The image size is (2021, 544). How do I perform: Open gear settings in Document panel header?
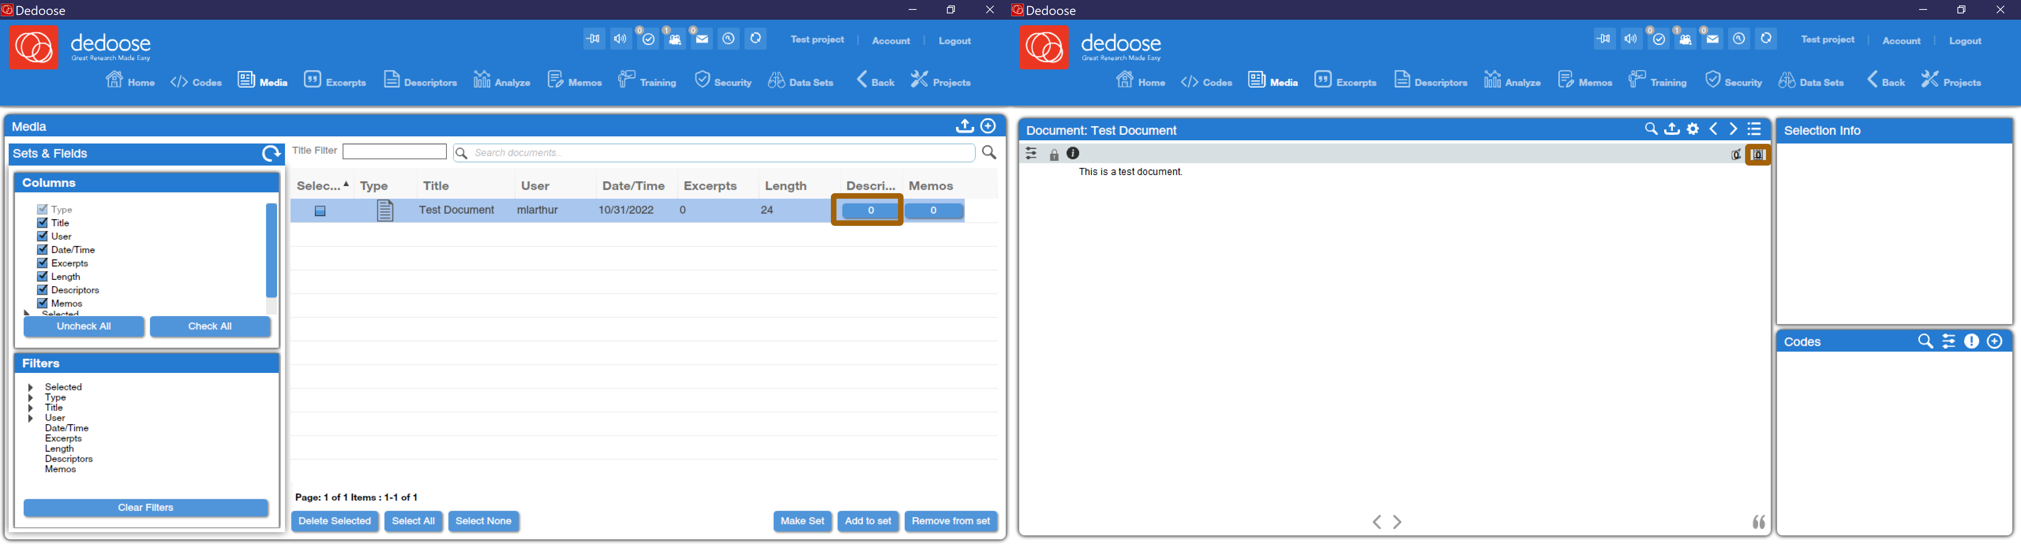tap(1693, 129)
